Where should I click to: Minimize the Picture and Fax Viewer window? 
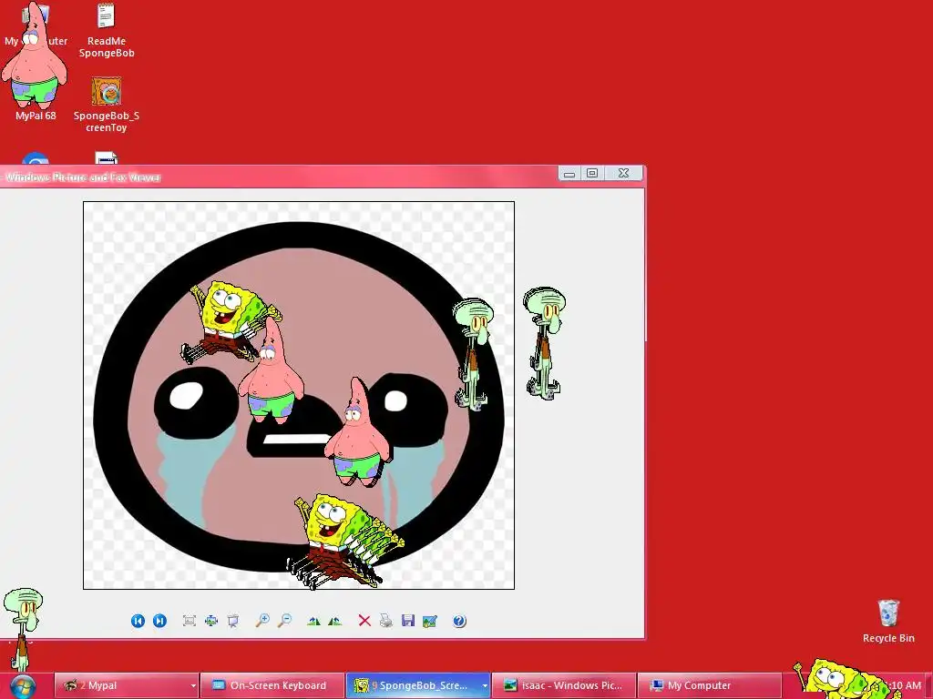click(x=569, y=174)
